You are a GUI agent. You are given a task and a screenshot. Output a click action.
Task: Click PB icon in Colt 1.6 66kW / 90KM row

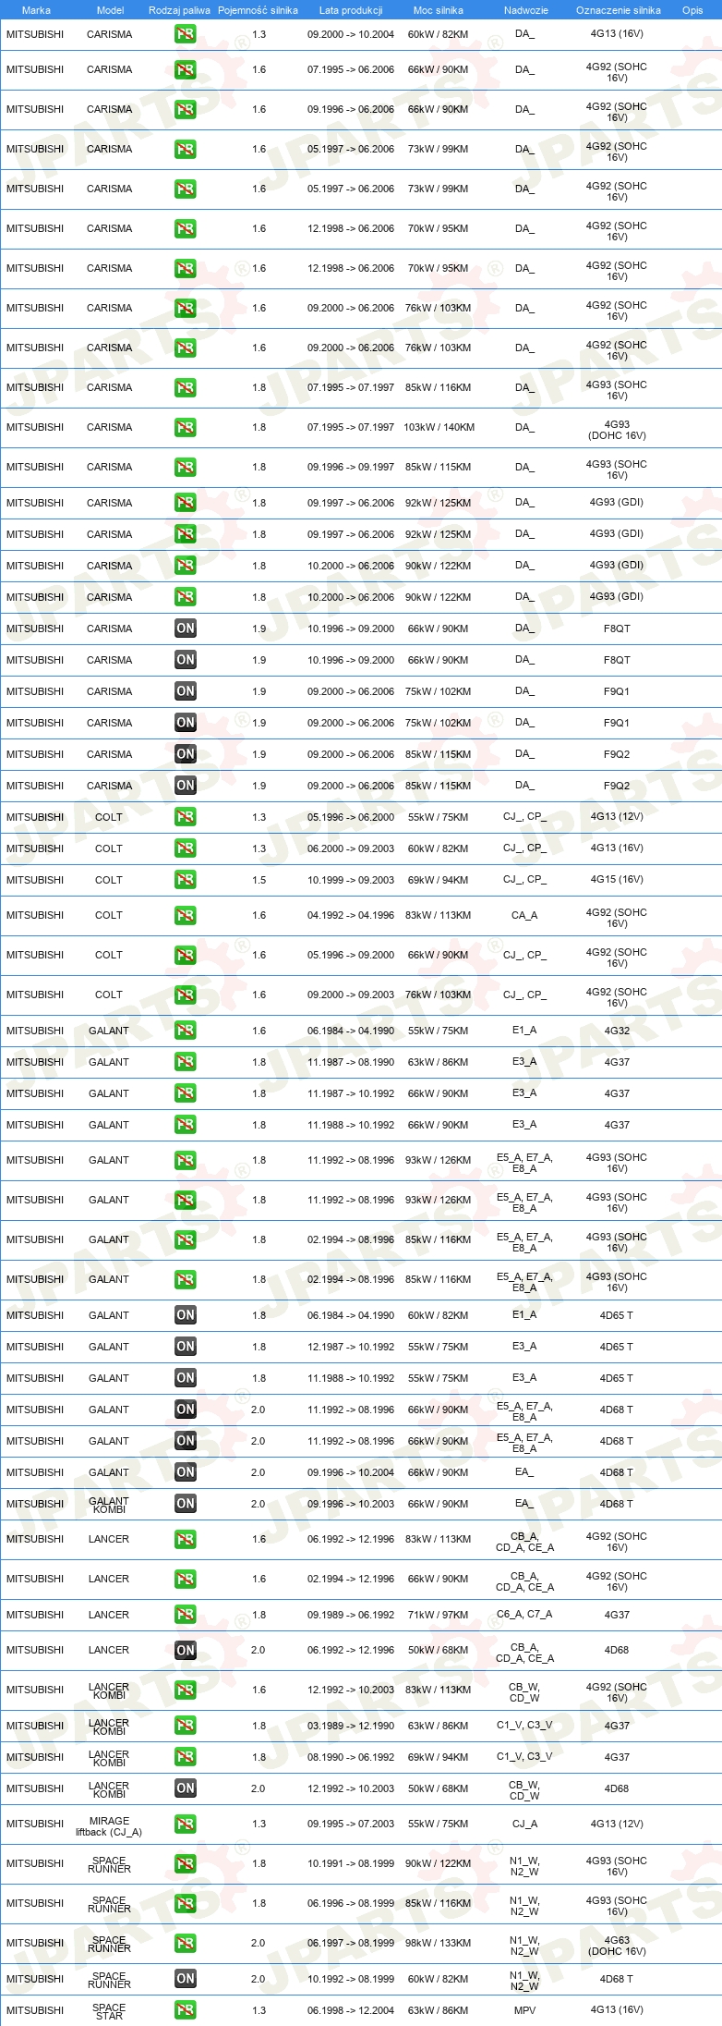pos(186,956)
